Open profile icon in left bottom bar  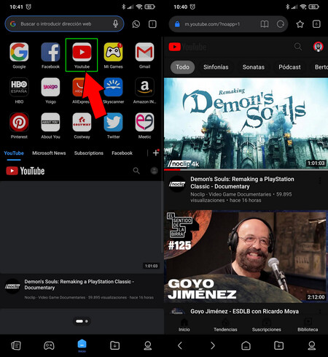click(148, 345)
